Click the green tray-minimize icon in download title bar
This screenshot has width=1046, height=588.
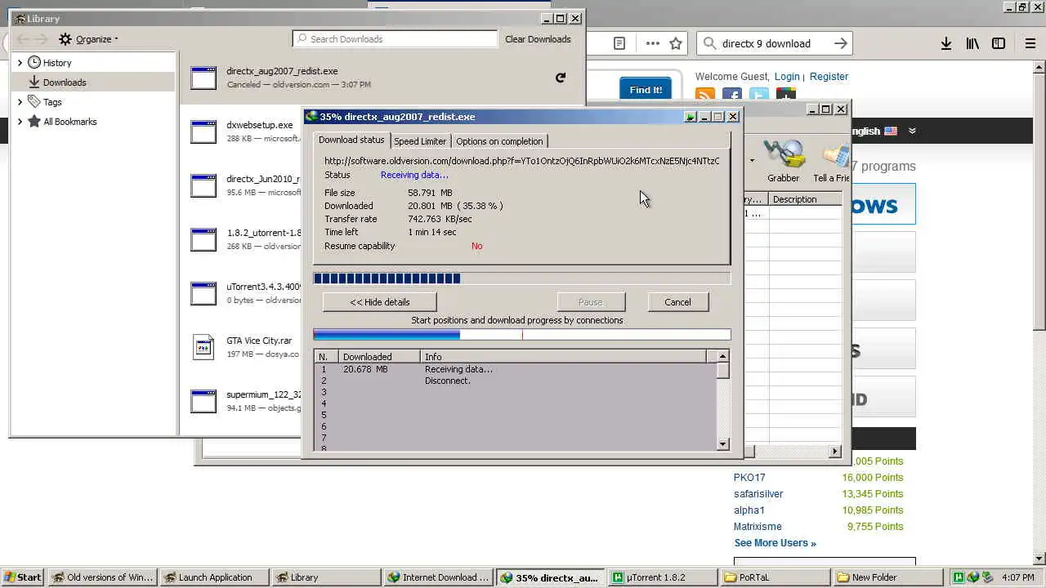[691, 117]
